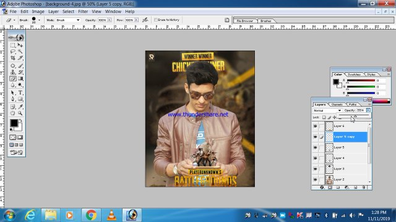Select the Healing Brush tool

(x=12, y=66)
